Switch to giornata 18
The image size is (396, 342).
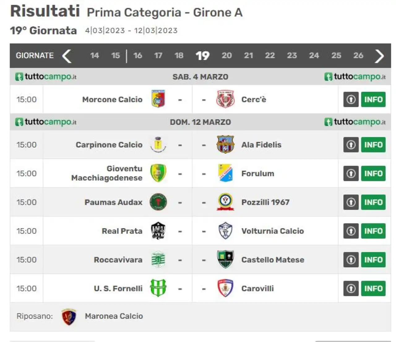click(179, 55)
